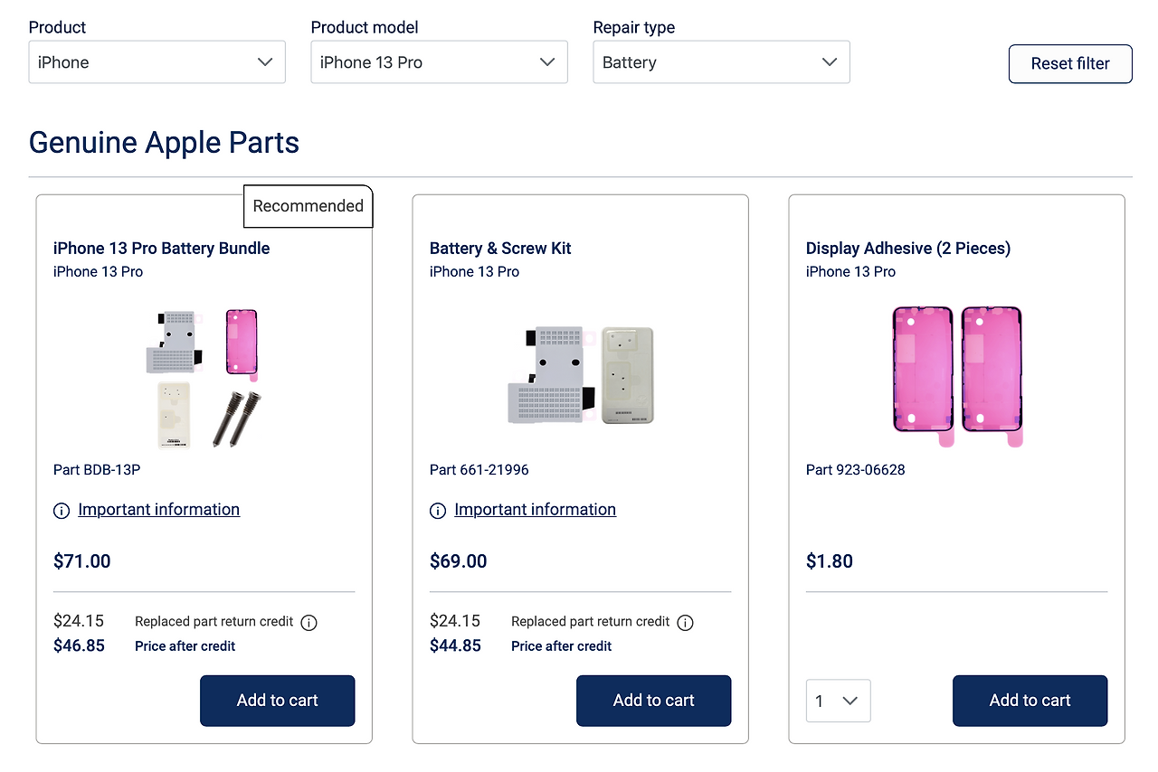This screenshot has height=772, width=1158.
Task: Add Display Adhesive to cart
Action: (1030, 701)
